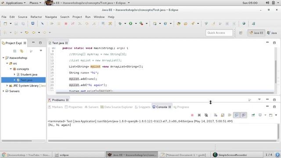
Task: Select Student.java in Project Explorer
Action: pyautogui.click(x=29, y=75)
